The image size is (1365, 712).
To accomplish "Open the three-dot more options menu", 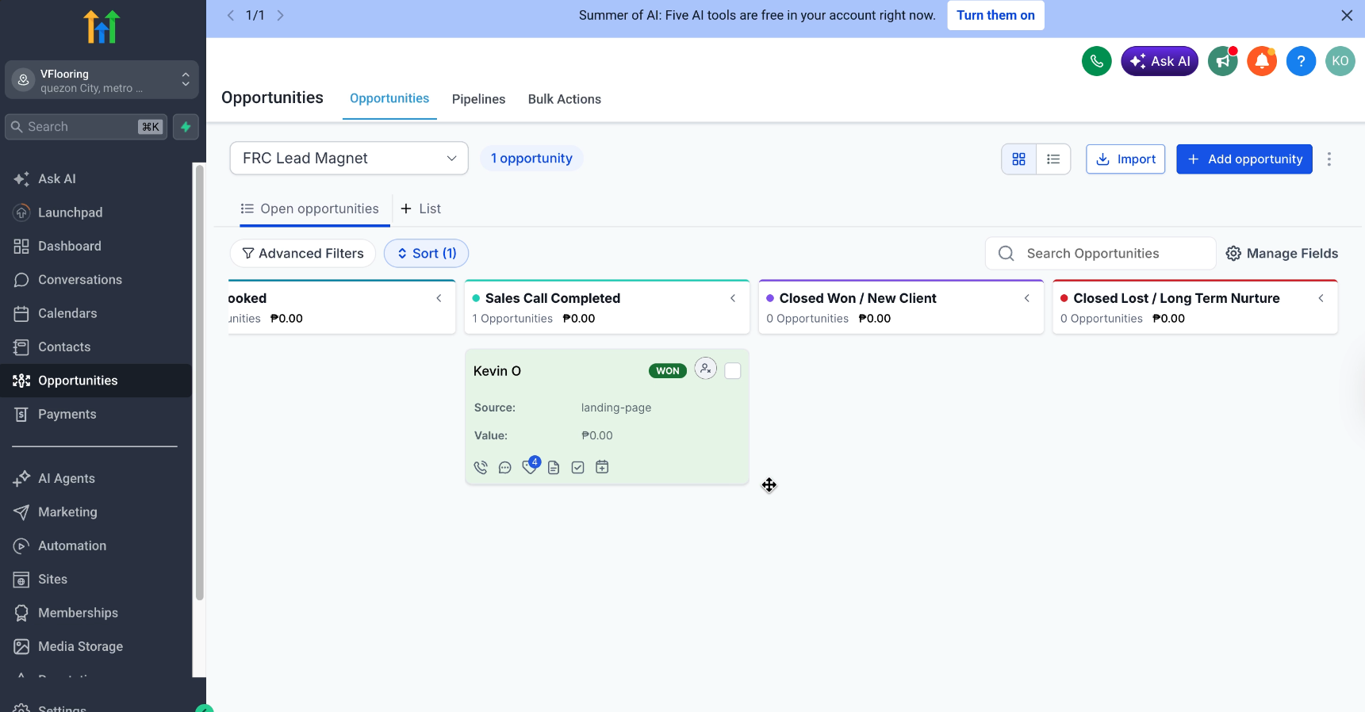I will pos(1329,159).
